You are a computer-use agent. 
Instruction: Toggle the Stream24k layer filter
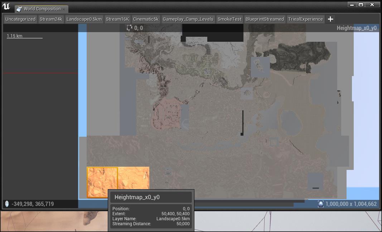pos(51,19)
